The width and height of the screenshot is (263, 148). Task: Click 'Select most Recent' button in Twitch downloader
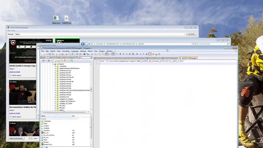point(16,139)
